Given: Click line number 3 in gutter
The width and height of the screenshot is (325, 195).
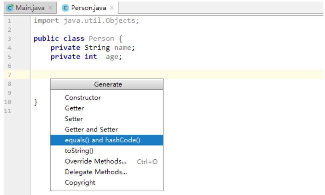Looking at the screenshot, I should click(x=10, y=39).
